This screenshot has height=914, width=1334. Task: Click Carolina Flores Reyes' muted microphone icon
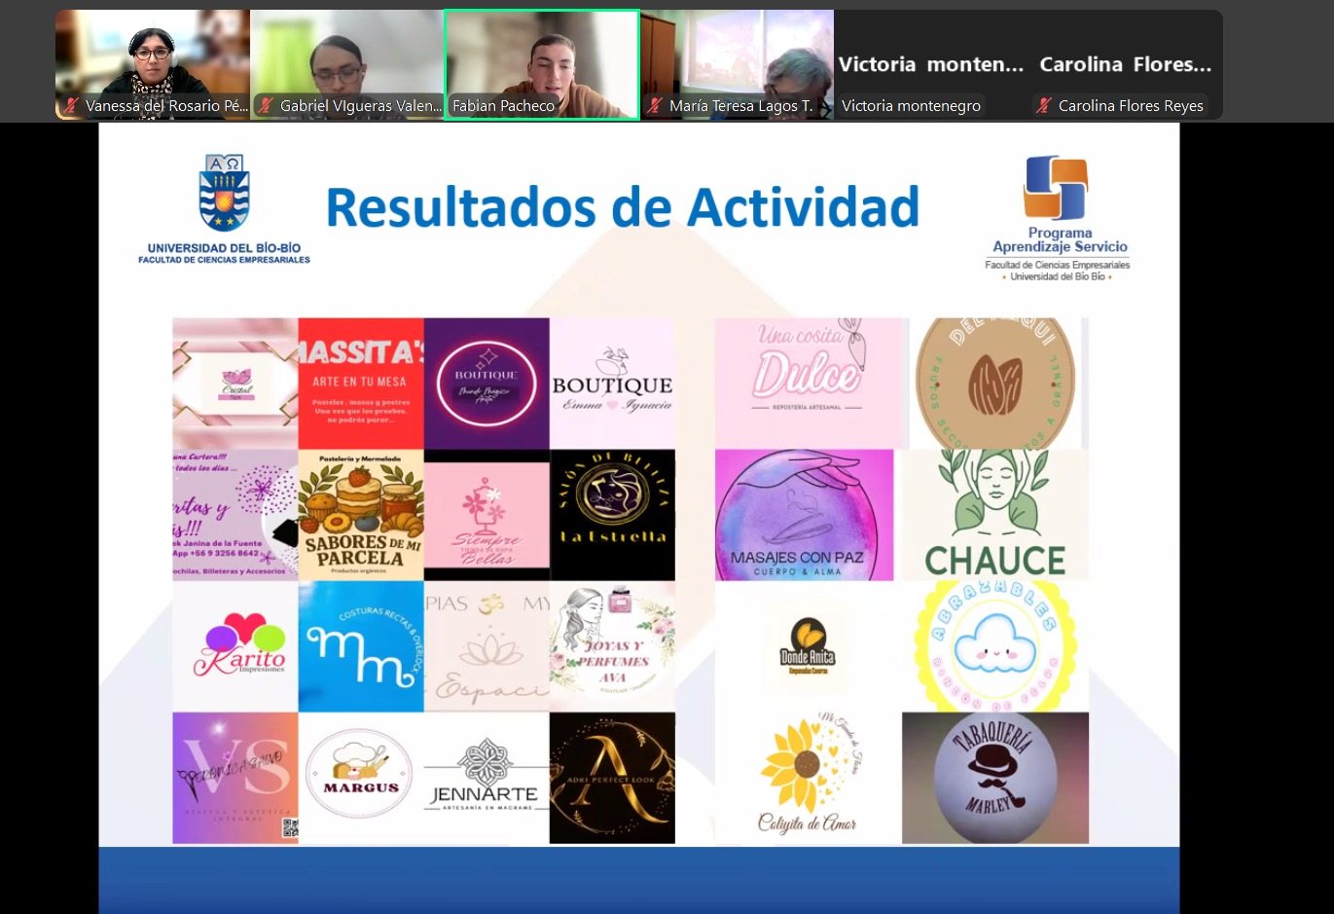point(1045,105)
